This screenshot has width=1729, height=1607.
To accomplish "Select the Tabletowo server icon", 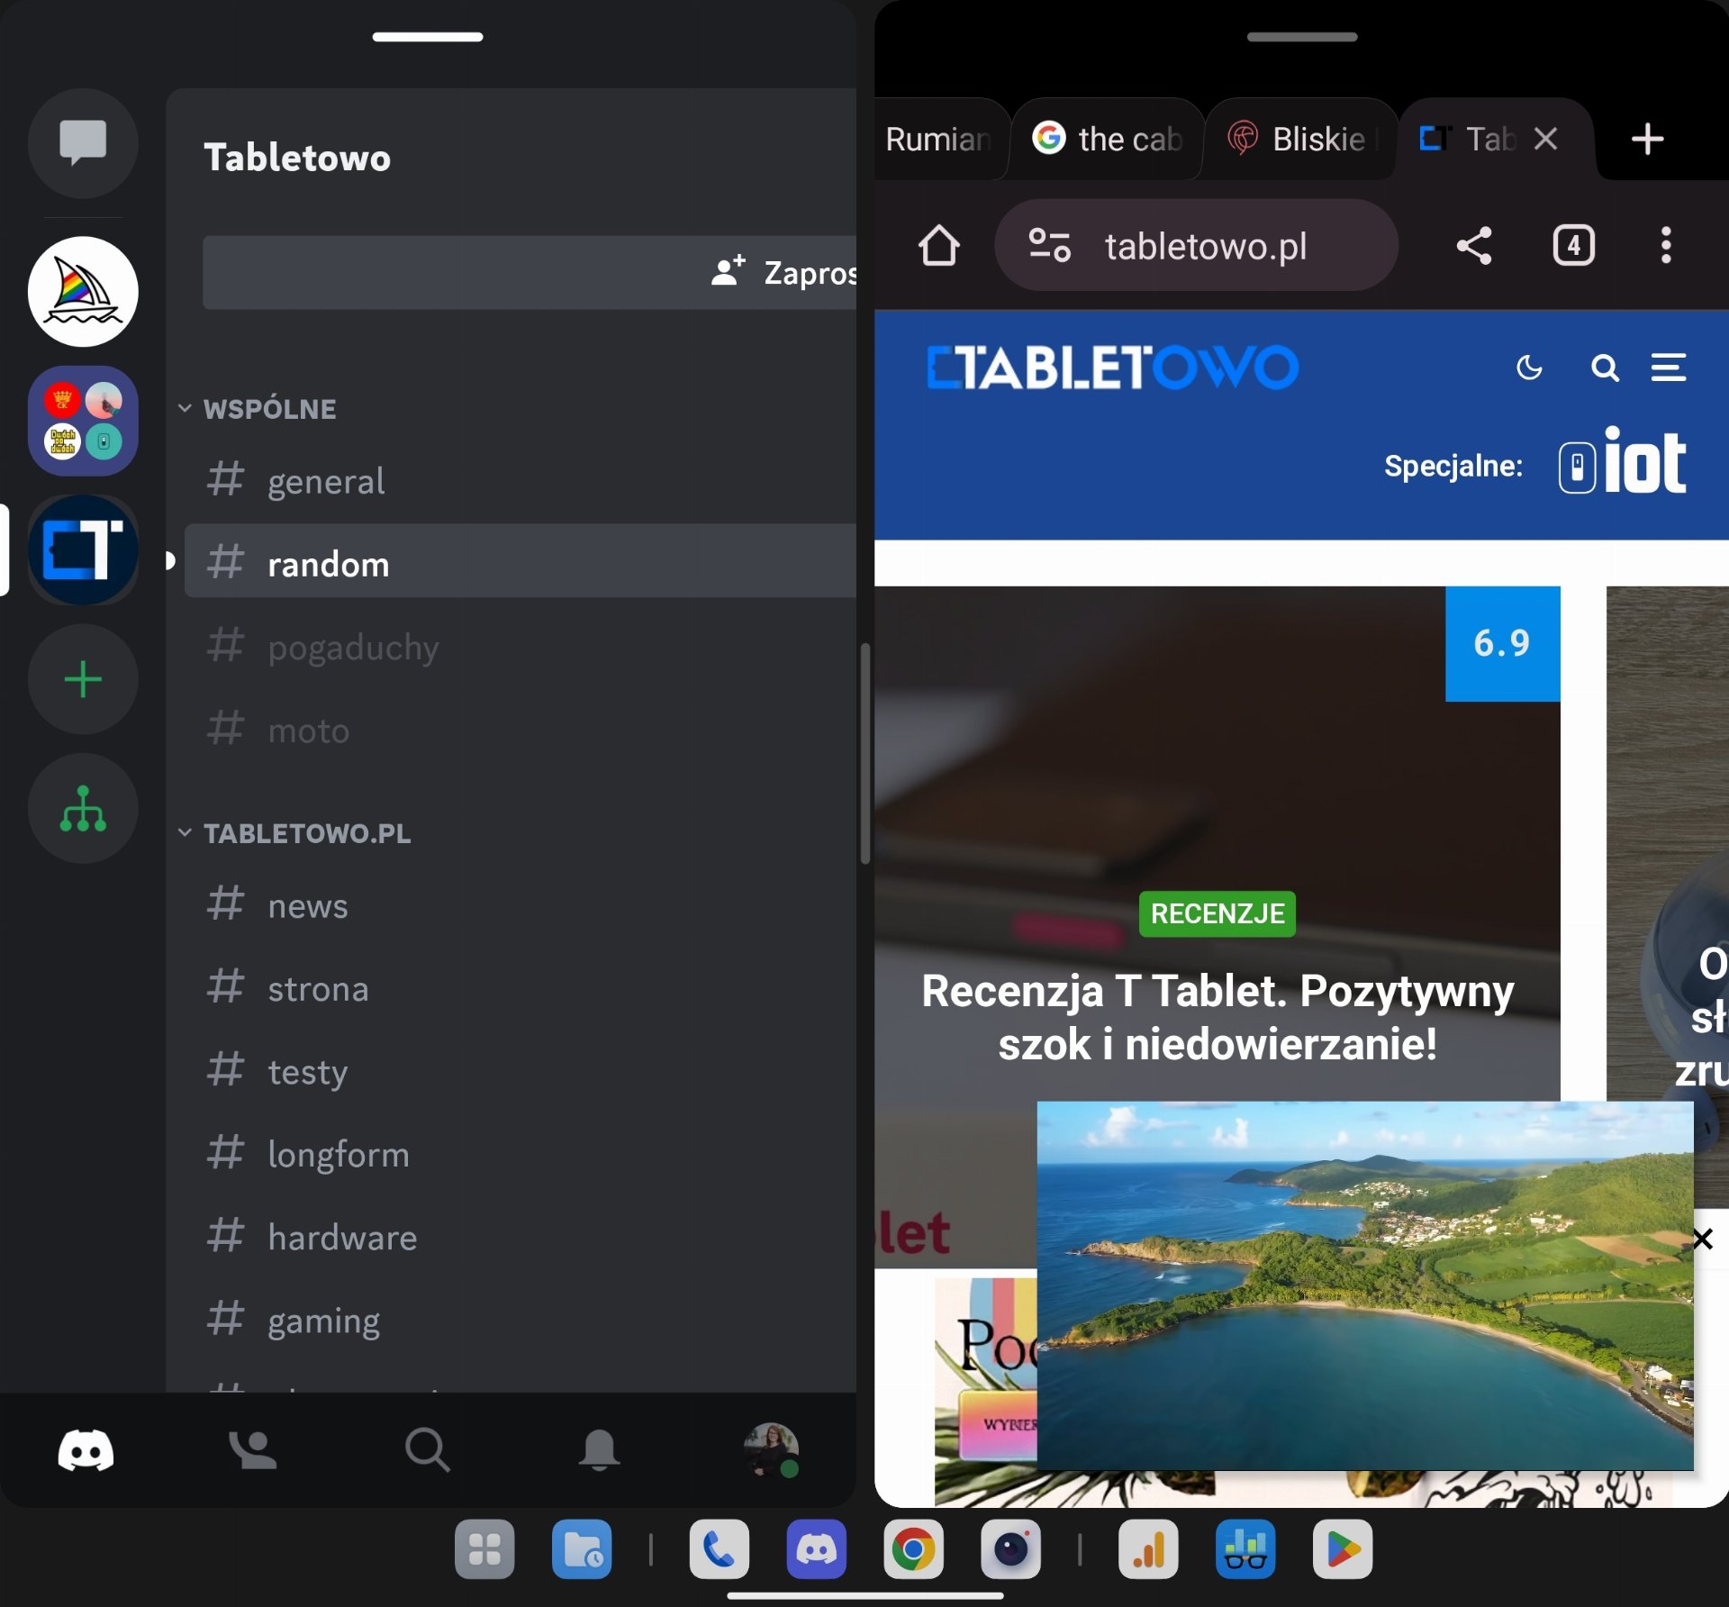I will pyautogui.click(x=83, y=549).
